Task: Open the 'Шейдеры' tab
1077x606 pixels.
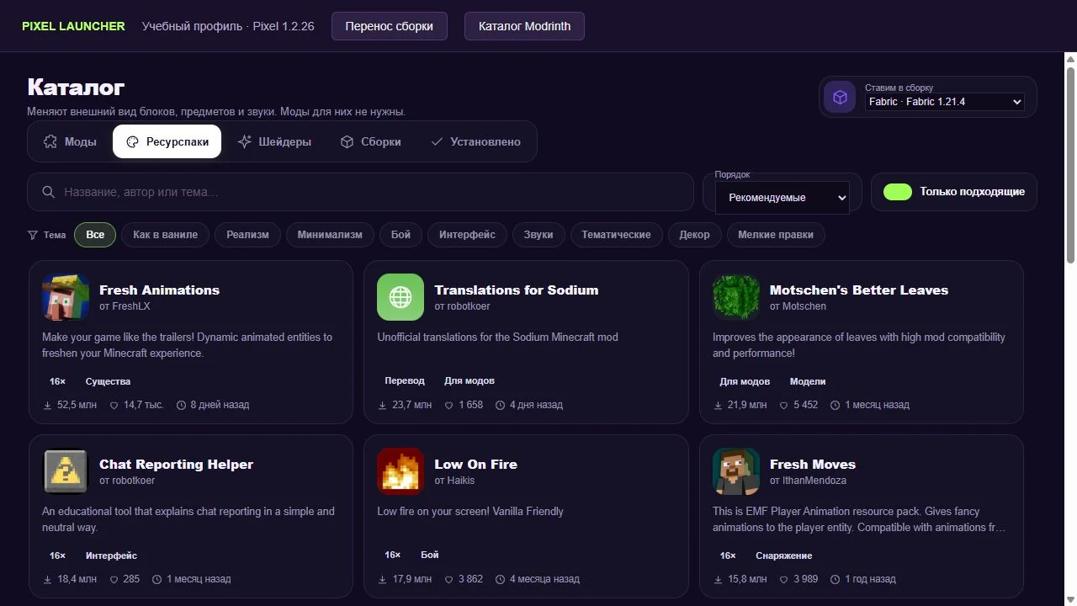Action: click(274, 141)
